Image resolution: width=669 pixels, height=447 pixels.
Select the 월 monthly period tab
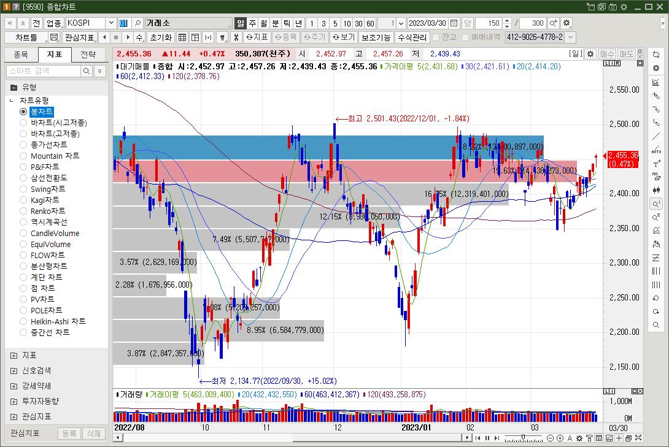[264, 23]
